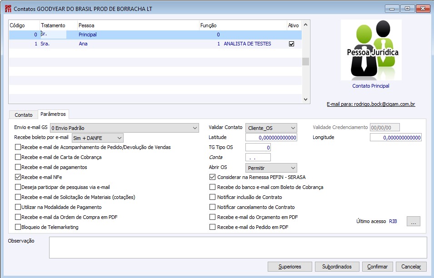Image resolution: width=434 pixels, height=278 pixels.
Task: Click the Contato Principal link
Action: 371,86
